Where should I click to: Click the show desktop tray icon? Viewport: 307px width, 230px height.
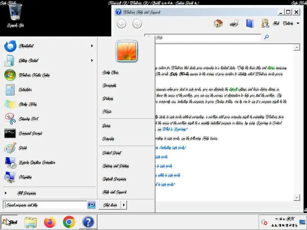[303, 222]
